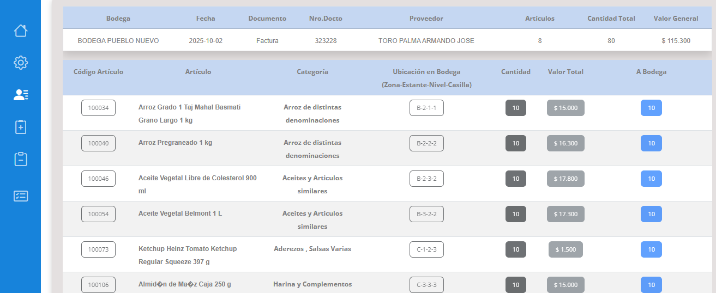Click the $ 1.500 total value badge

565,249
